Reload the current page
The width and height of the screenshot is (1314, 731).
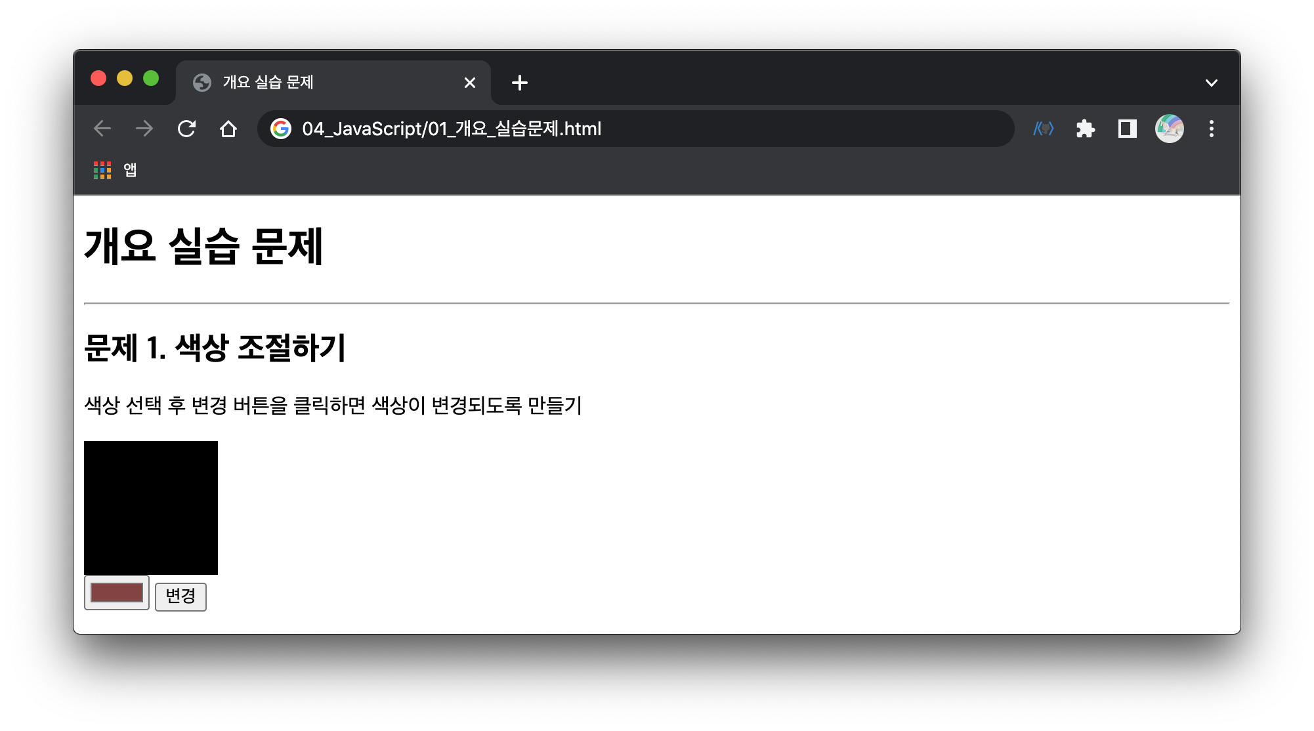[186, 129]
